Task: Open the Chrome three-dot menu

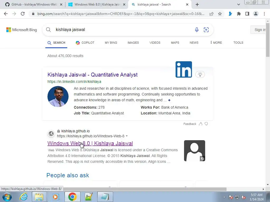Action: click(264, 14)
